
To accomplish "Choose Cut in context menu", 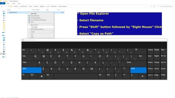I will point(41,35).
